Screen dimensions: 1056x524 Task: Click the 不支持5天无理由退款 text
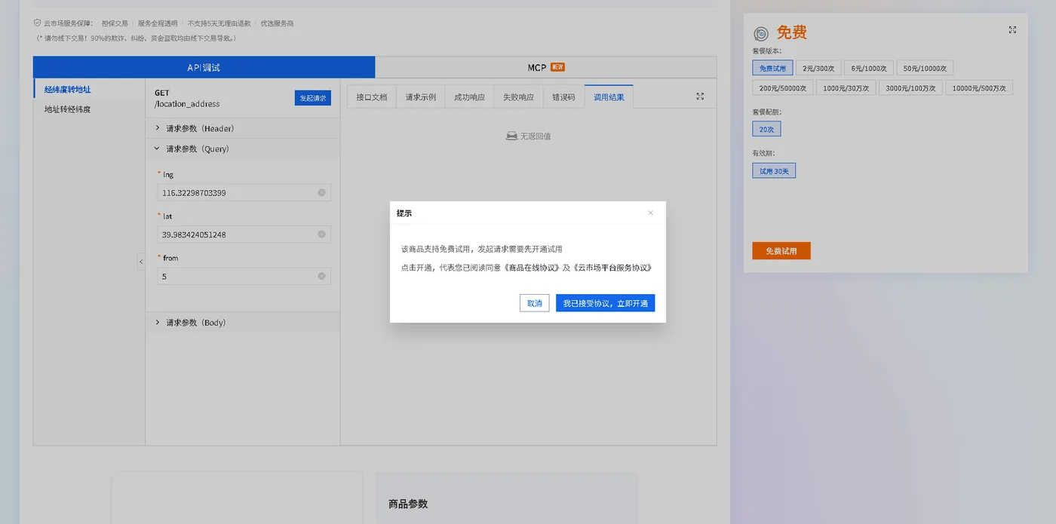tap(219, 23)
